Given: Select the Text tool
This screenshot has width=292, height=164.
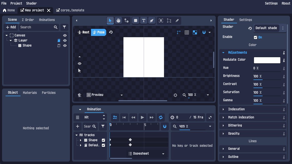Looking at the screenshot, I should coord(143,20).
